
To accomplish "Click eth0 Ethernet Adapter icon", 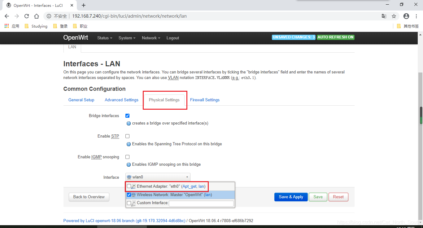I will point(133,186).
